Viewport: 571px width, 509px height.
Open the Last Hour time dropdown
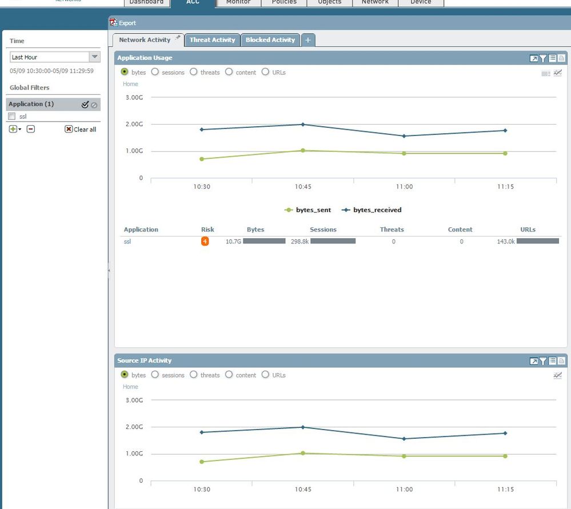95,57
